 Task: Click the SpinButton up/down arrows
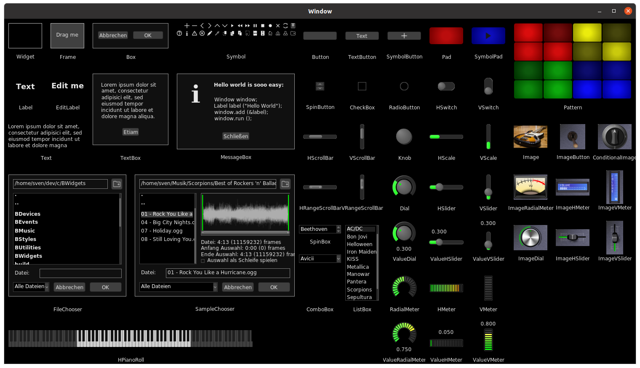(x=320, y=86)
